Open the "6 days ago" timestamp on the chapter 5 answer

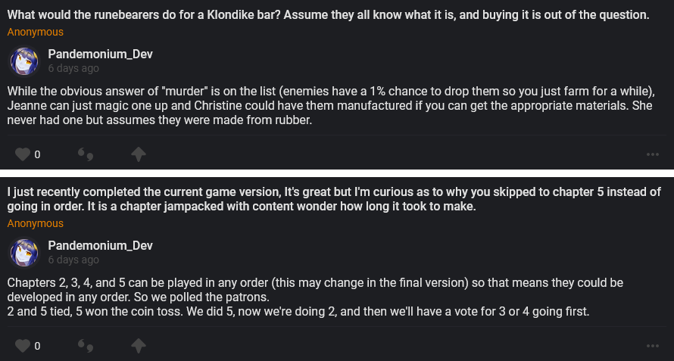(x=73, y=260)
